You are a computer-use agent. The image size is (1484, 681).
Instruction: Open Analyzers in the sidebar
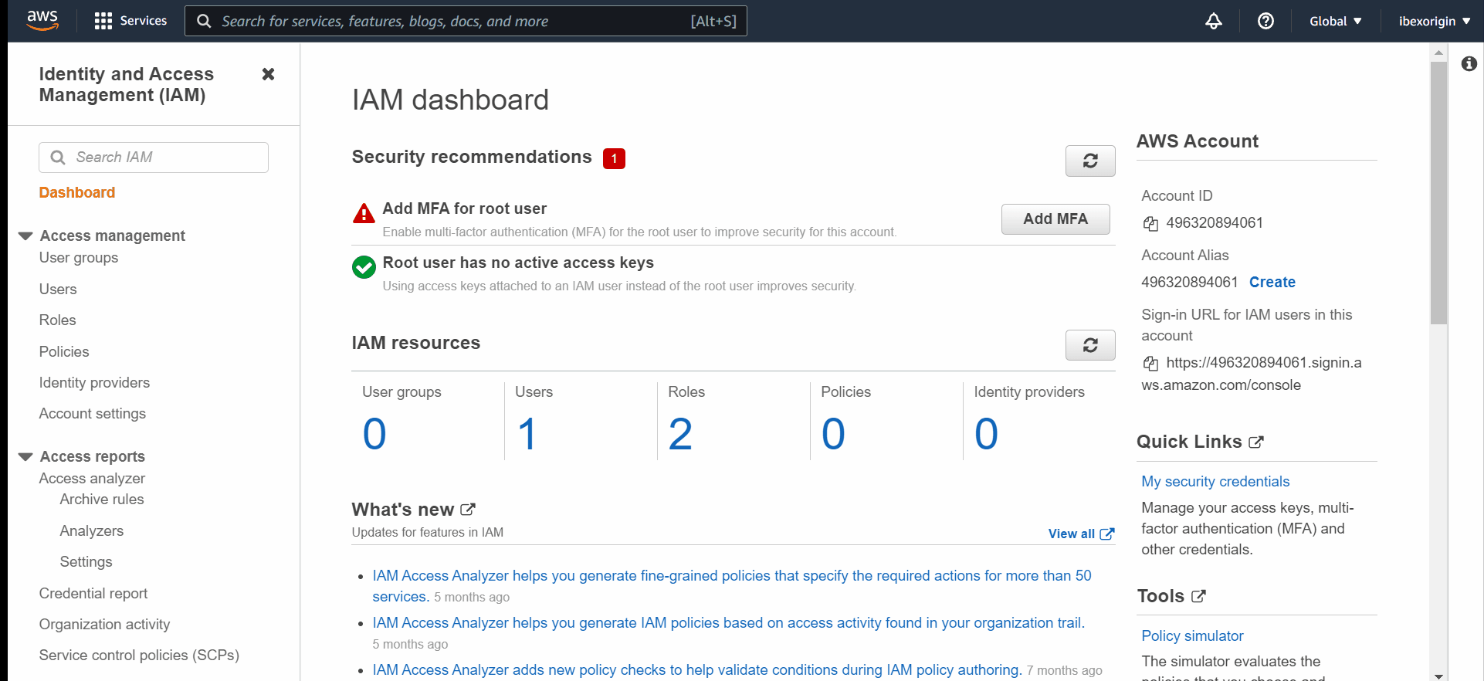pos(92,530)
